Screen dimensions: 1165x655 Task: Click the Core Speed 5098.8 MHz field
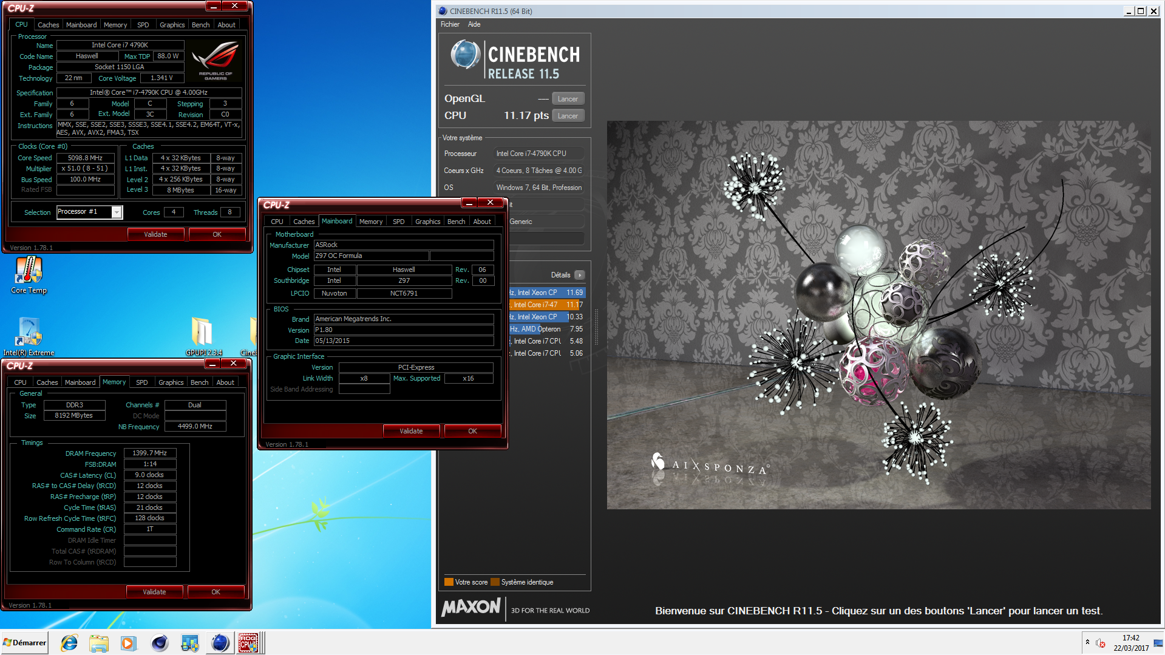tap(86, 158)
